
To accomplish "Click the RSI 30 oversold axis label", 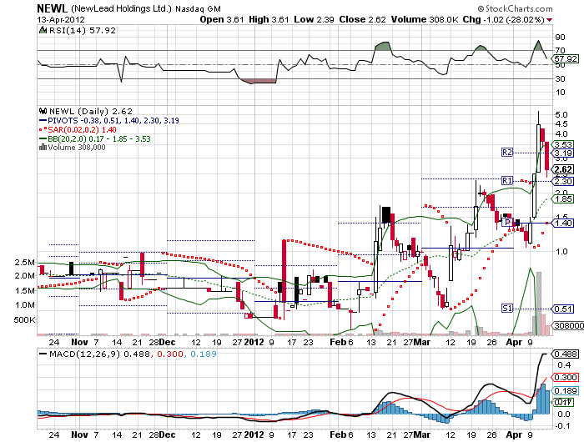I will tap(560, 78).
